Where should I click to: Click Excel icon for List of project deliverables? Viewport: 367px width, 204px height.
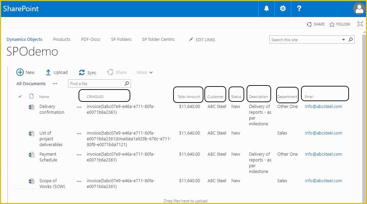[31, 134]
